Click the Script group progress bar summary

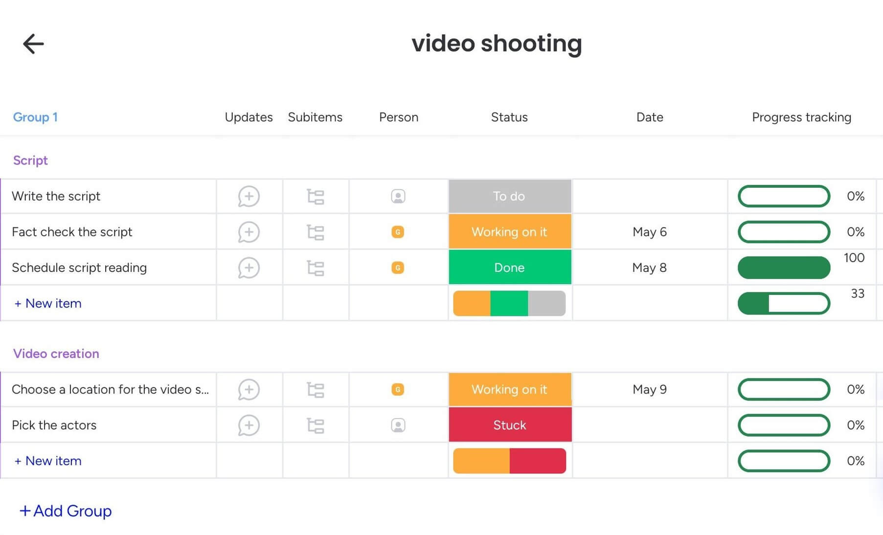click(x=784, y=304)
